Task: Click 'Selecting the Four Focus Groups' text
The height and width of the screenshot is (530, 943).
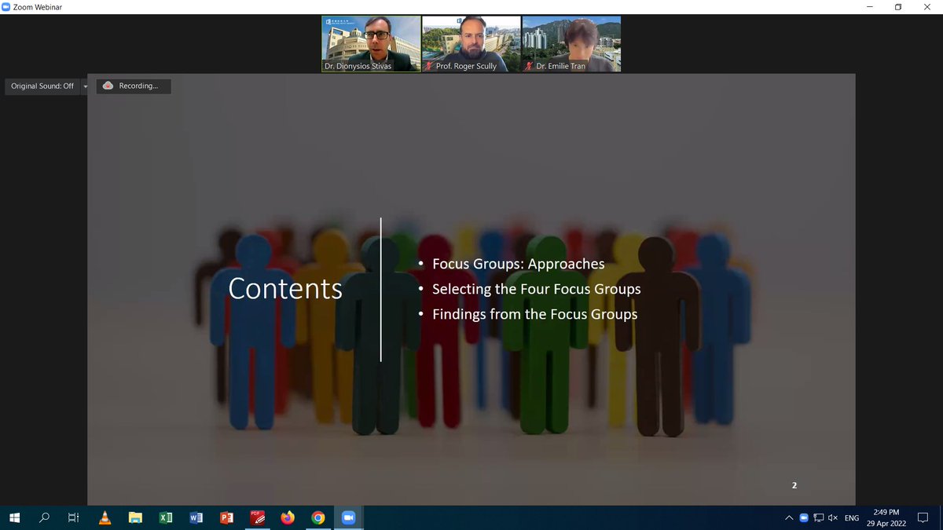Action: point(537,289)
